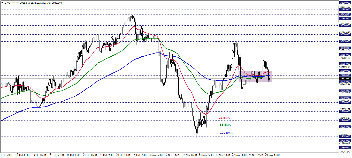
Task: Click the 23 Oct 21:01 time label
Action: click(107, 155)
